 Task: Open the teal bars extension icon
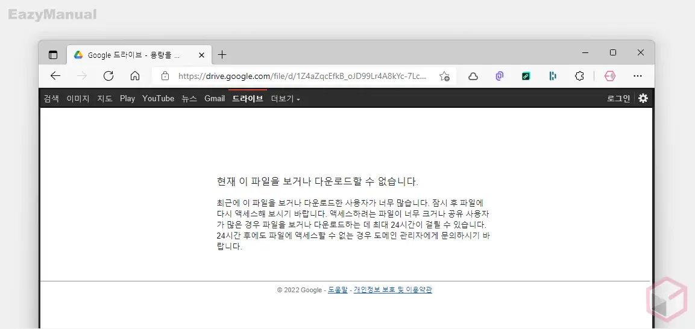(x=553, y=76)
